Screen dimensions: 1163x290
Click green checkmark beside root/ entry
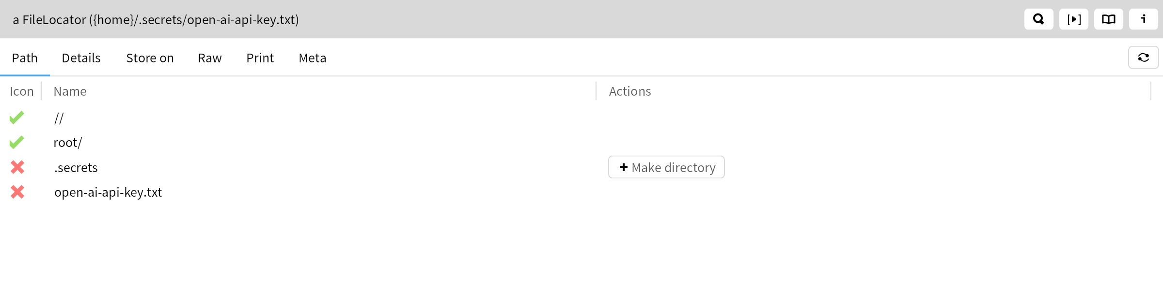click(x=17, y=142)
